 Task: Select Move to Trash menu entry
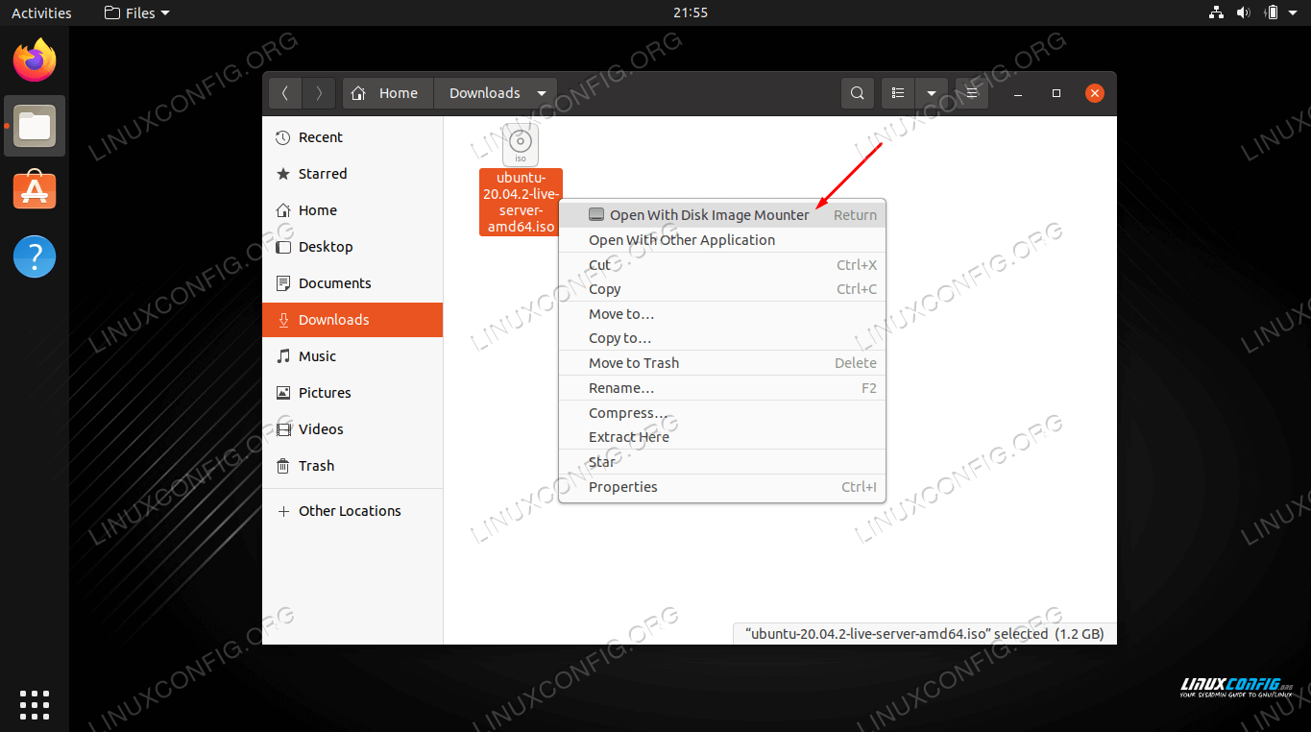(x=722, y=363)
